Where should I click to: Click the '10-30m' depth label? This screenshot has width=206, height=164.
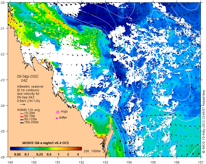(30, 113)
